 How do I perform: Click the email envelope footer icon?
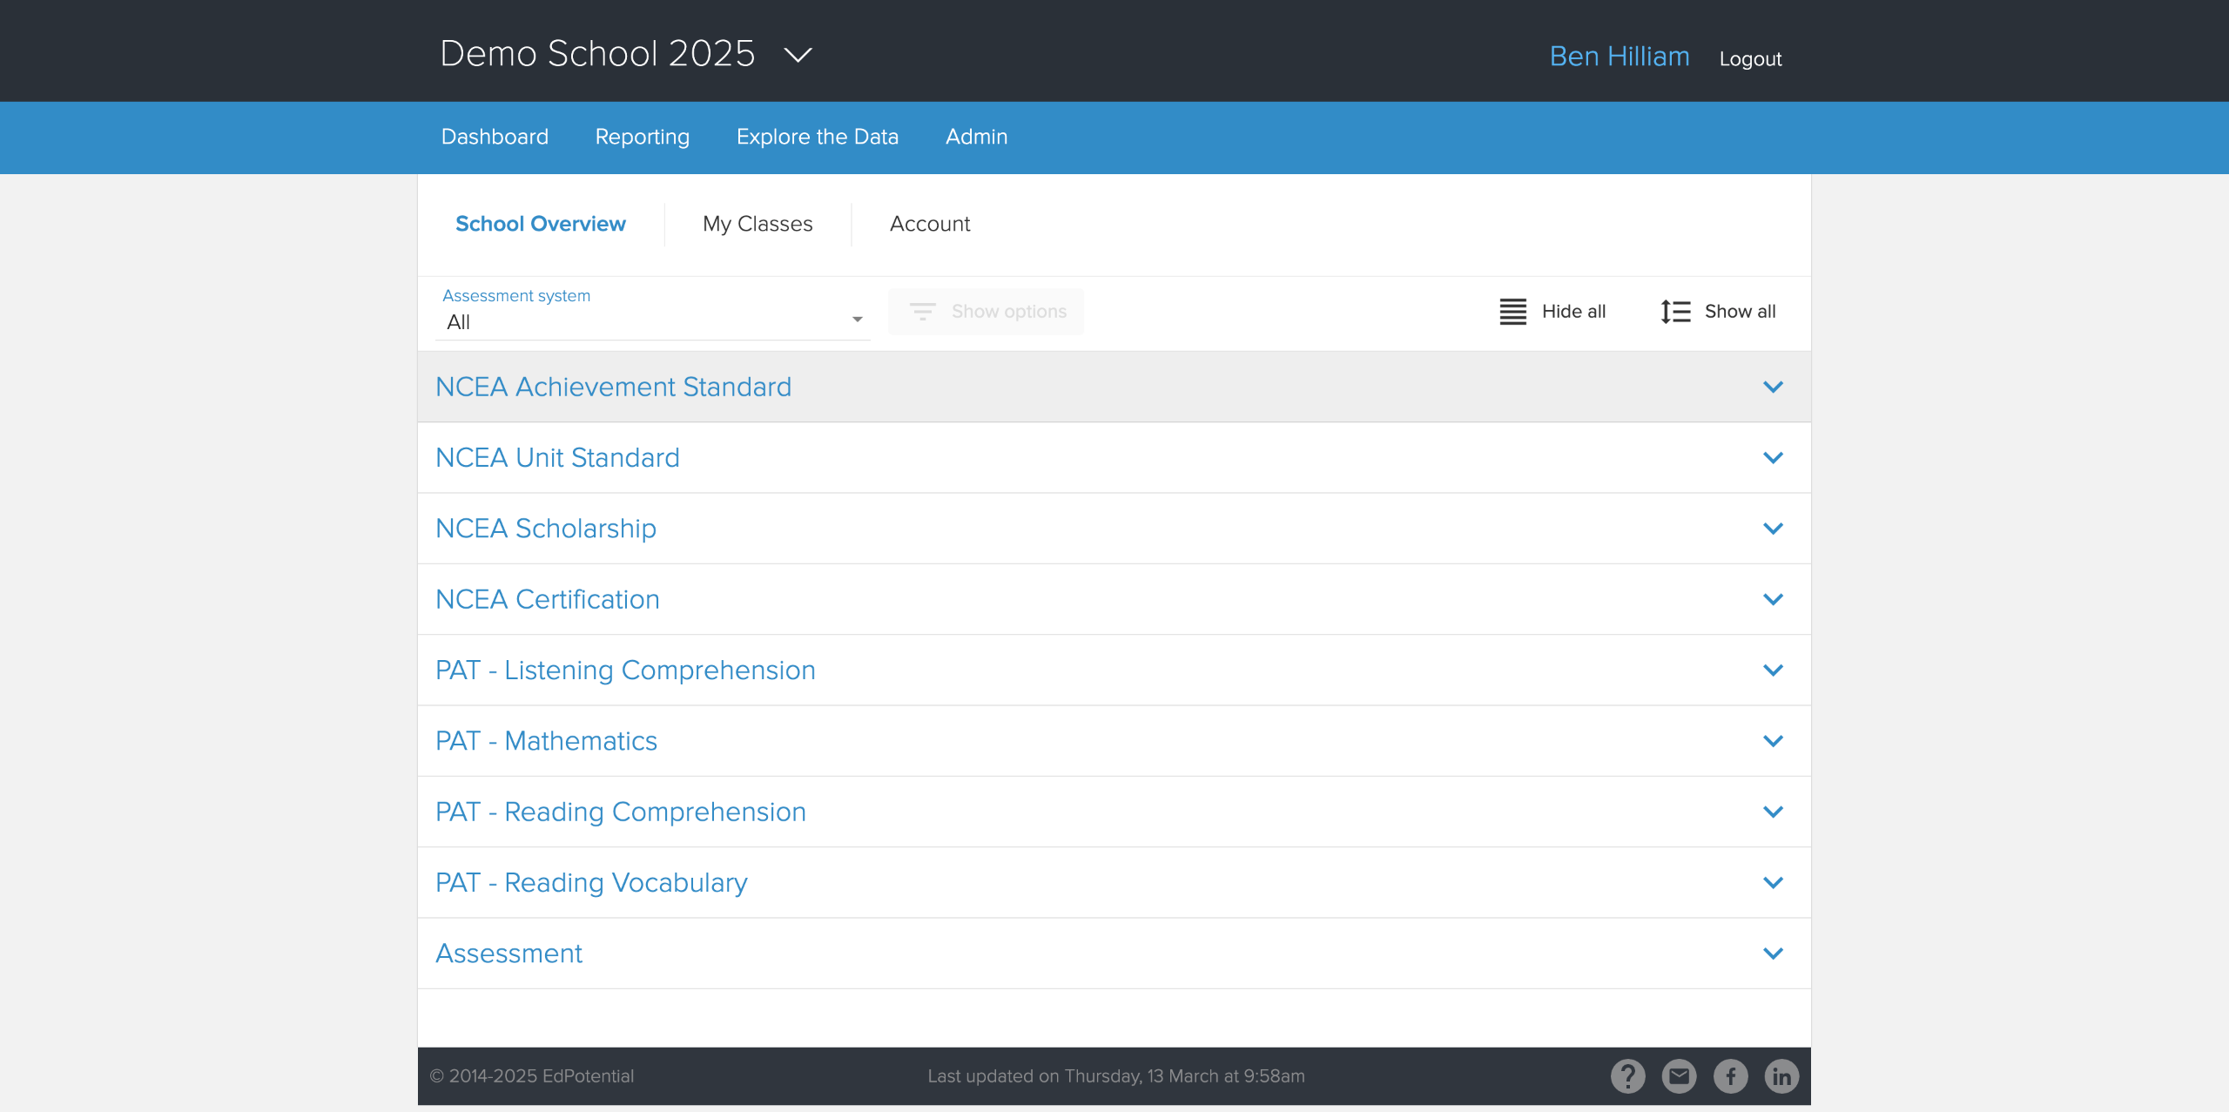tap(1679, 1076)
